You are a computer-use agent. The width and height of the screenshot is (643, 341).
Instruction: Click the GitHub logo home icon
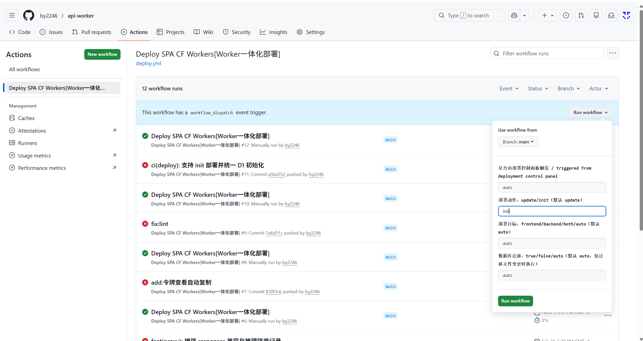click(x=29, y=15)
